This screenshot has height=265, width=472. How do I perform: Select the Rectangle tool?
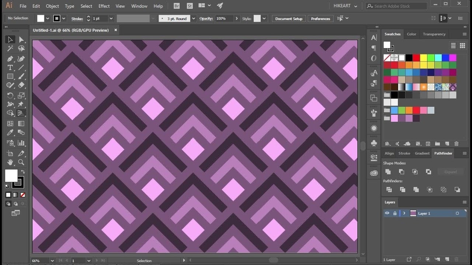[10, 76]
